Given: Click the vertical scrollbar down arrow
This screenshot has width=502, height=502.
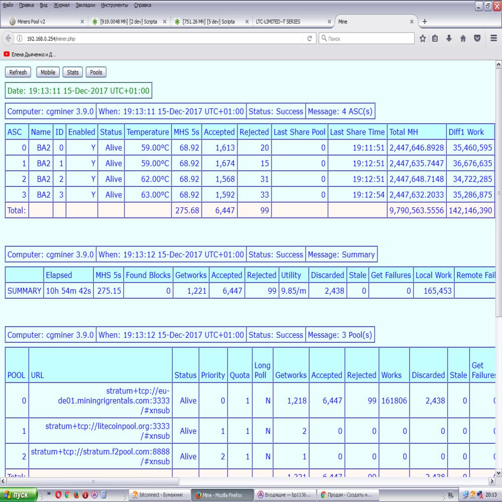Looking at the screenshot, I should click(498, 472).
